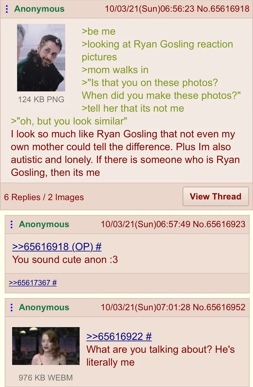Click post number No.65616918

click(223, 9)
